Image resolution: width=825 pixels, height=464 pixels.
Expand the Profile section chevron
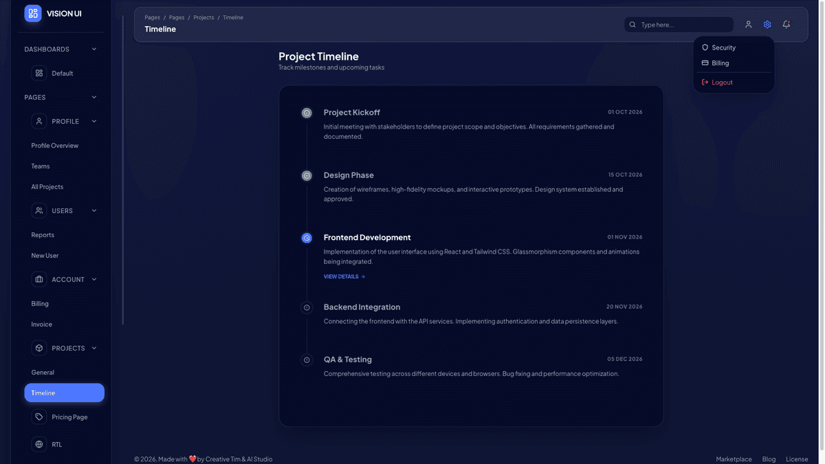94,121
